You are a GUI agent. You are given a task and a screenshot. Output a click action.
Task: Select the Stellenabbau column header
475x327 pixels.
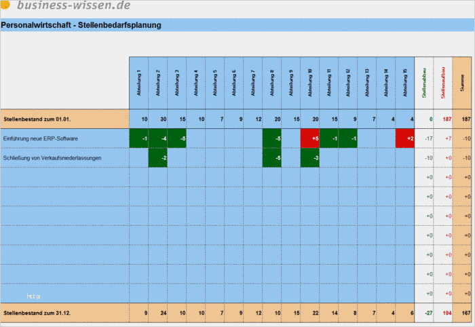424,83
